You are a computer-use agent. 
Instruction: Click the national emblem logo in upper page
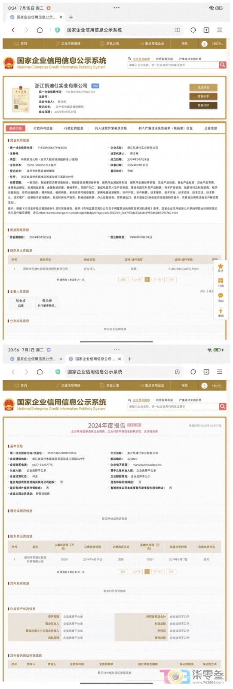point(9,63)
